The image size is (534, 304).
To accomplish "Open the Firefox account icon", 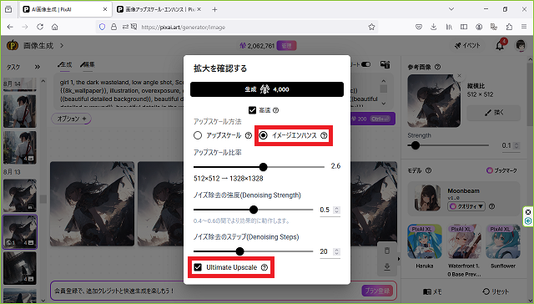I will click(x=479, y=27).
